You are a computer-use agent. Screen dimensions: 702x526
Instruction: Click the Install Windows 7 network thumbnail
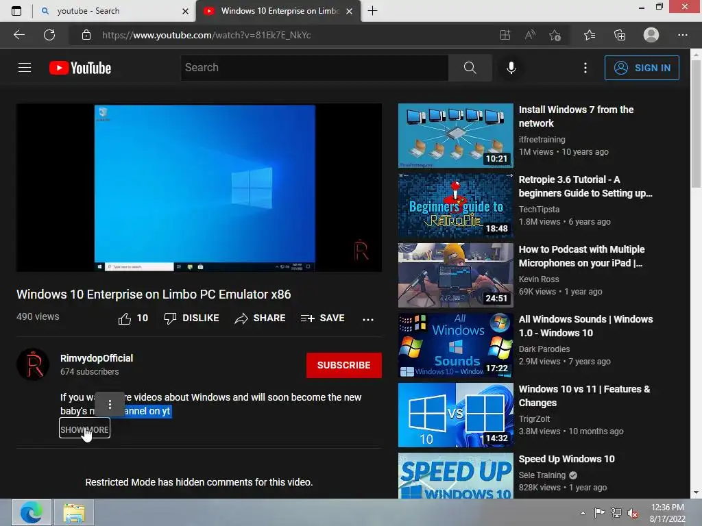(x=455, y=136)
